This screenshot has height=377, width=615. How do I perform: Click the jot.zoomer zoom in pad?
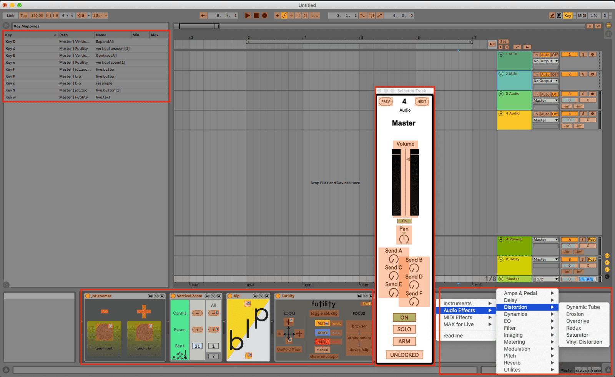[x=144, y=332]
